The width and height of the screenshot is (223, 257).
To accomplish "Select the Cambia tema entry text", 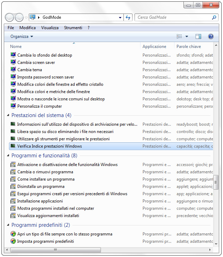I will click(x=29, y=70).
